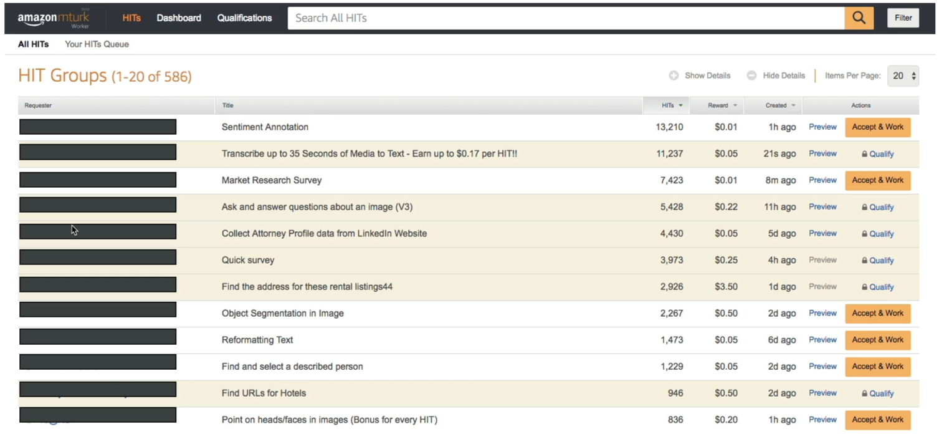Click the HIT Groups (1-20 of 586) heading
The height and width of the screenshot is (434, 939).
(105, 76)
